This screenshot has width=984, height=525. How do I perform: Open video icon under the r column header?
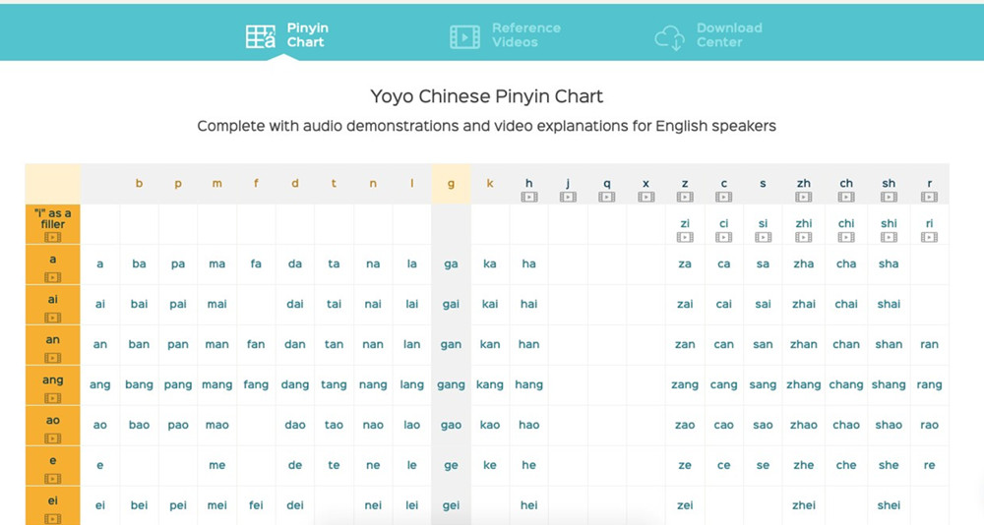coord(929,197)
